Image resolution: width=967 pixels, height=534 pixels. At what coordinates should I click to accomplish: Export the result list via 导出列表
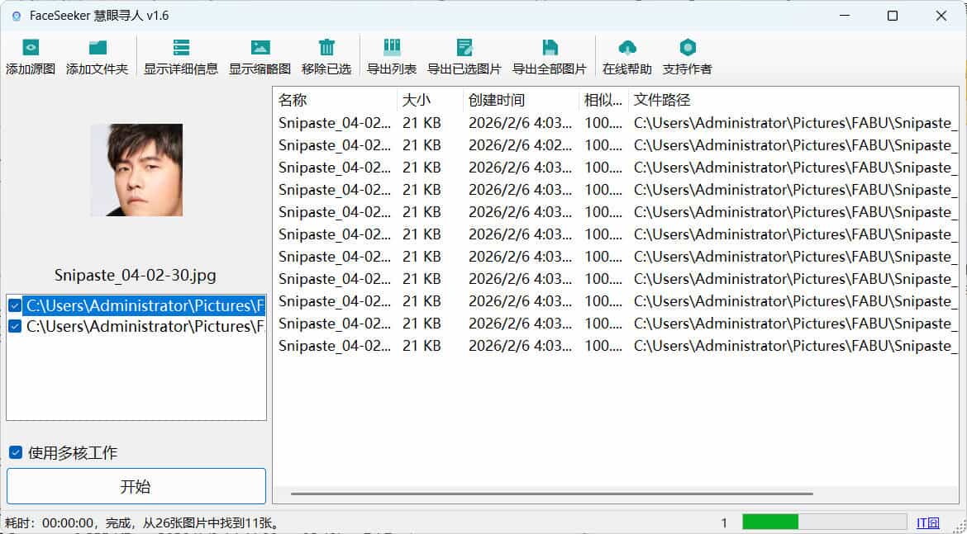(x=392, y=55)
